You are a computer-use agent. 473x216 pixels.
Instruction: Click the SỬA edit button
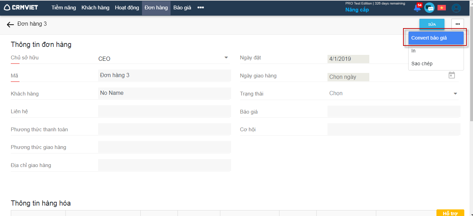click(432, 24)
